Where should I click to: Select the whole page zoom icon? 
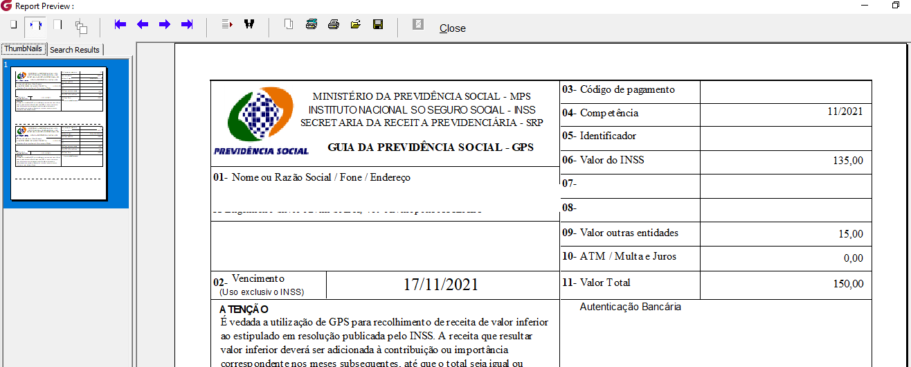click(x=13, y=25)
